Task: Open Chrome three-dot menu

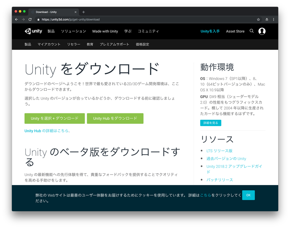Action: point(274,19)
